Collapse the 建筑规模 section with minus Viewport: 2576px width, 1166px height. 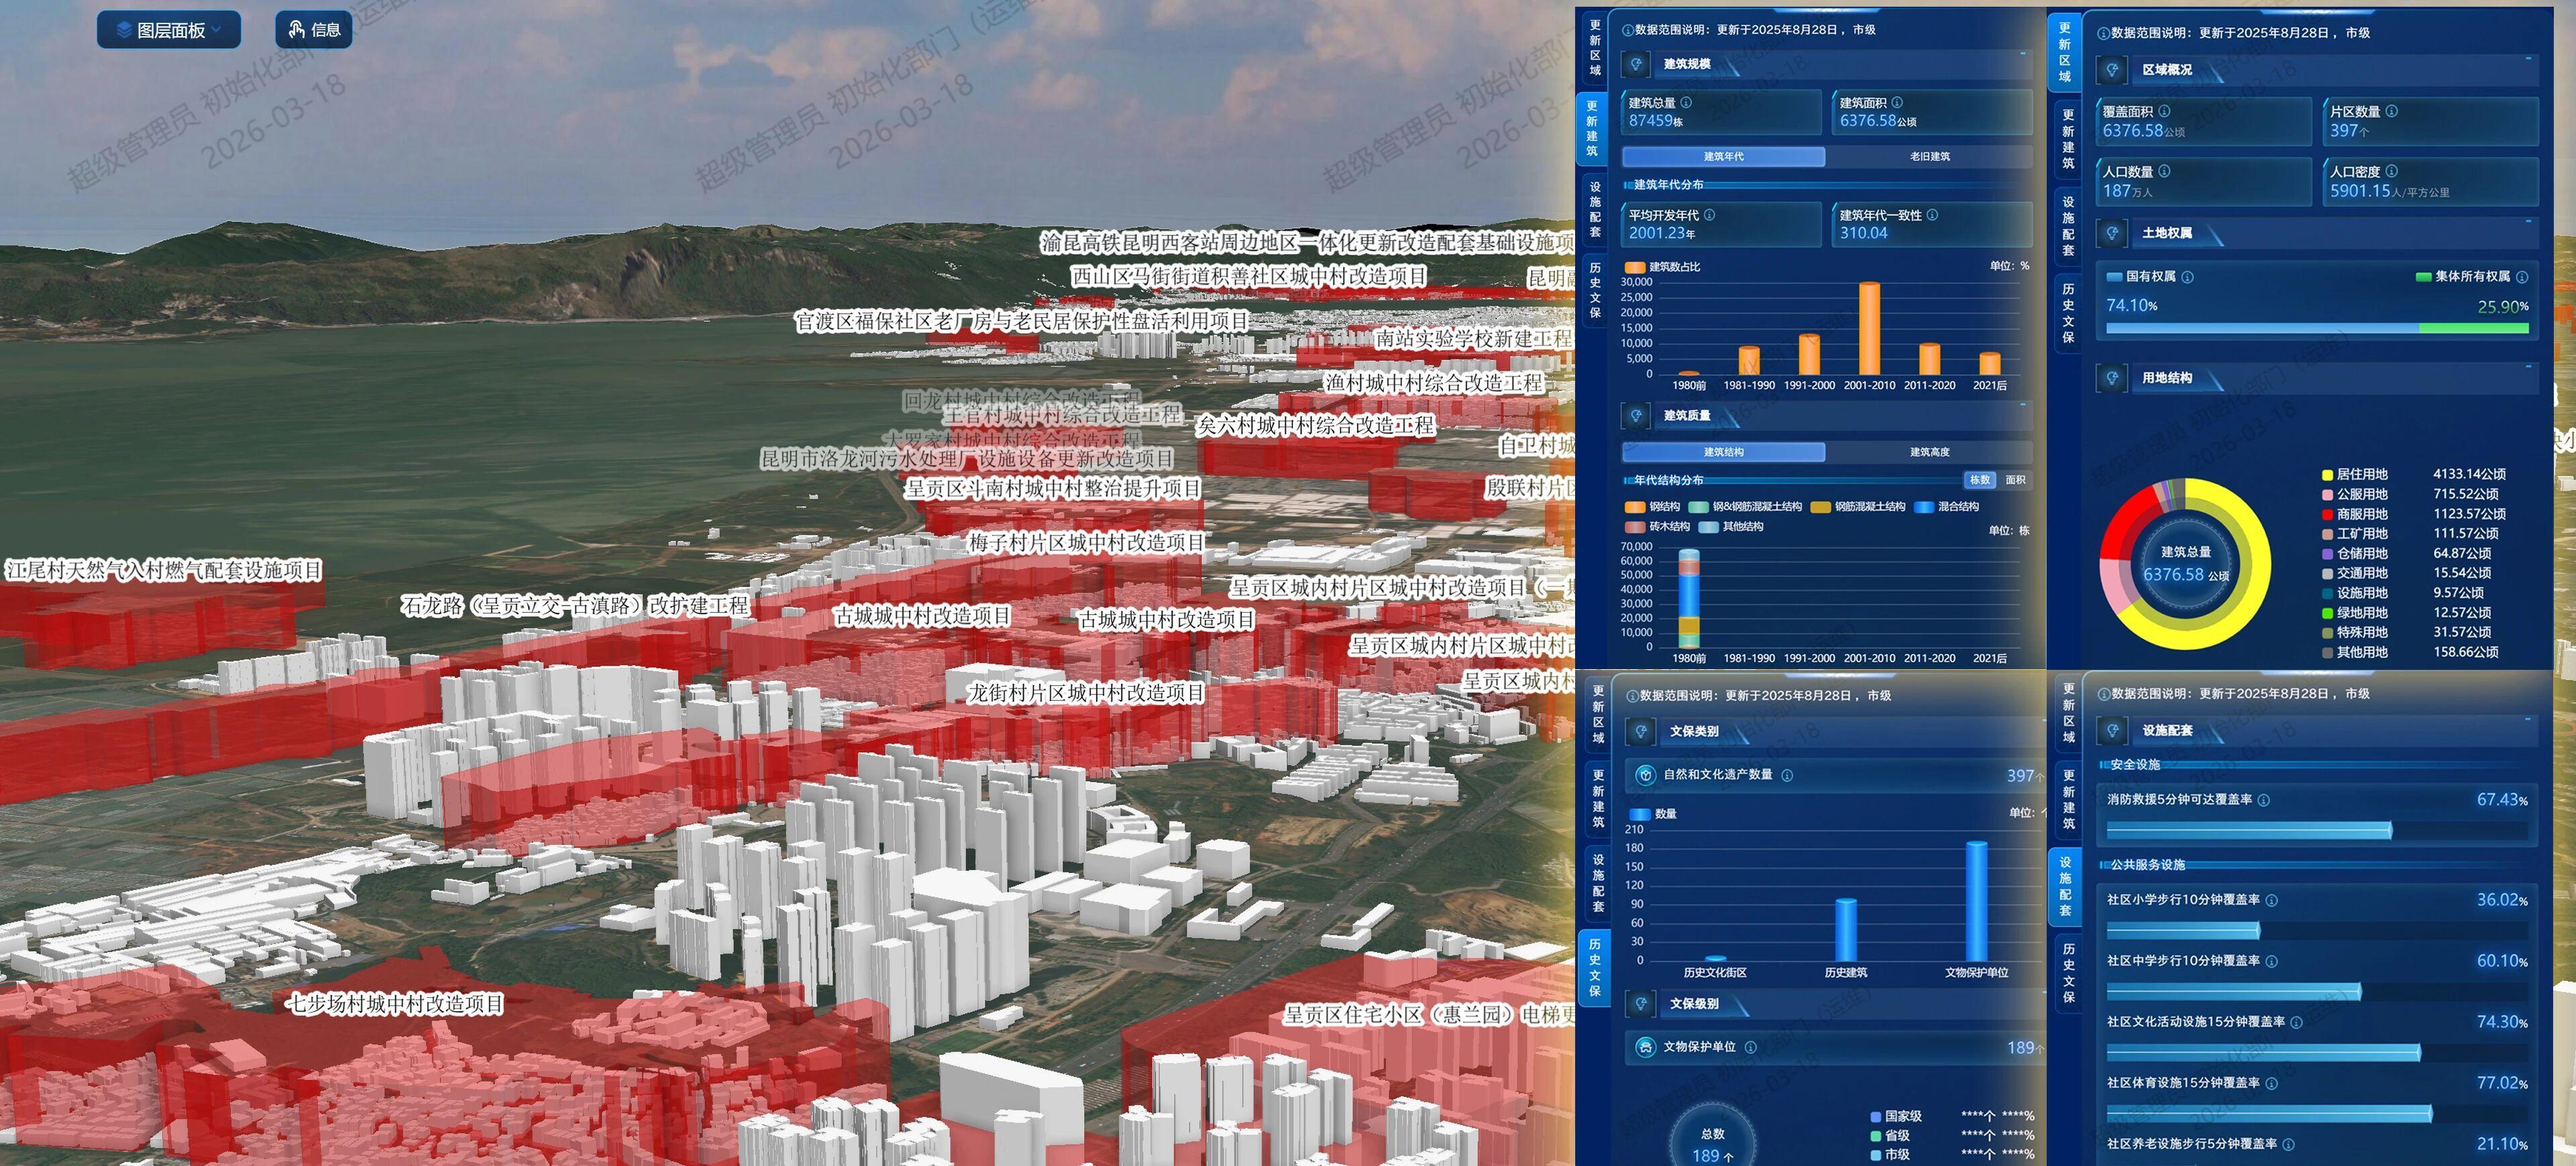point(2024,53)
